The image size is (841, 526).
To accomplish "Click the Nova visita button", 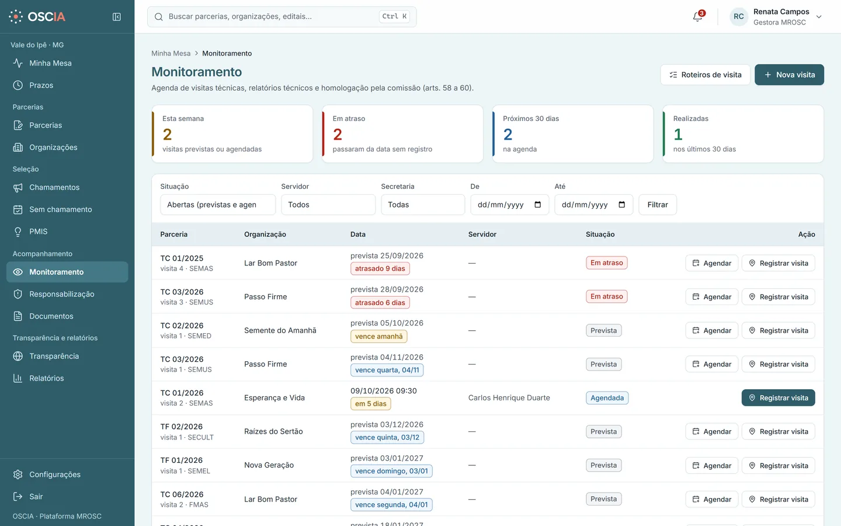I will pos(789,75).
